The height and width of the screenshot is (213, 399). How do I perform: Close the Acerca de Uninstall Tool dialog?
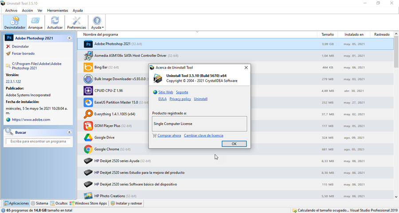[246, 68]
